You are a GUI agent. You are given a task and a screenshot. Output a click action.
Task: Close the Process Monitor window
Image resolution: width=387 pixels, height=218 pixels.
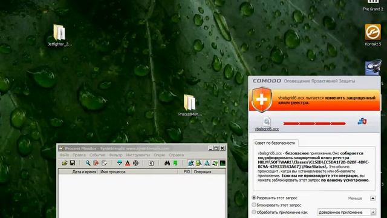(x=223, y=148)
